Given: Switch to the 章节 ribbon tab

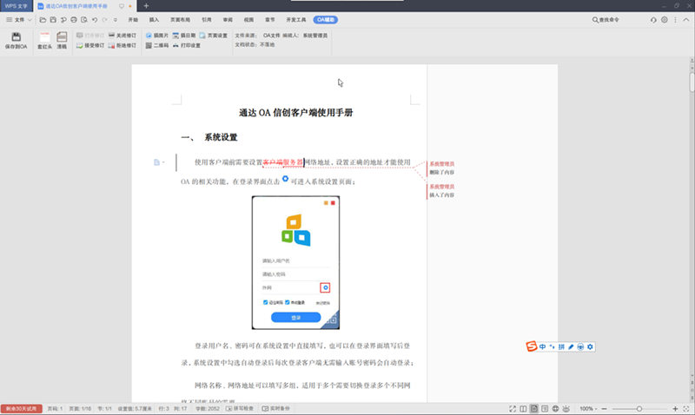Looking at the screenshot, I should (270, 20).
